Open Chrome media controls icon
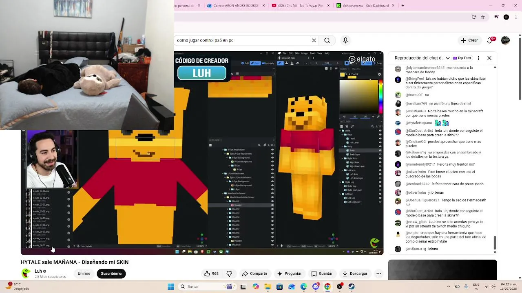This screenshot has height=293, width=522. click(x=496, y=17)
